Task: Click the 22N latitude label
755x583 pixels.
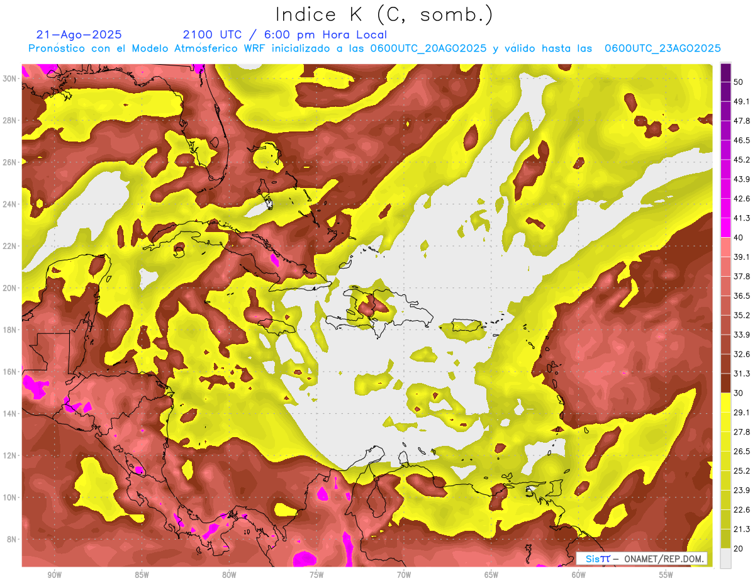Action: (x=9, y=246)
